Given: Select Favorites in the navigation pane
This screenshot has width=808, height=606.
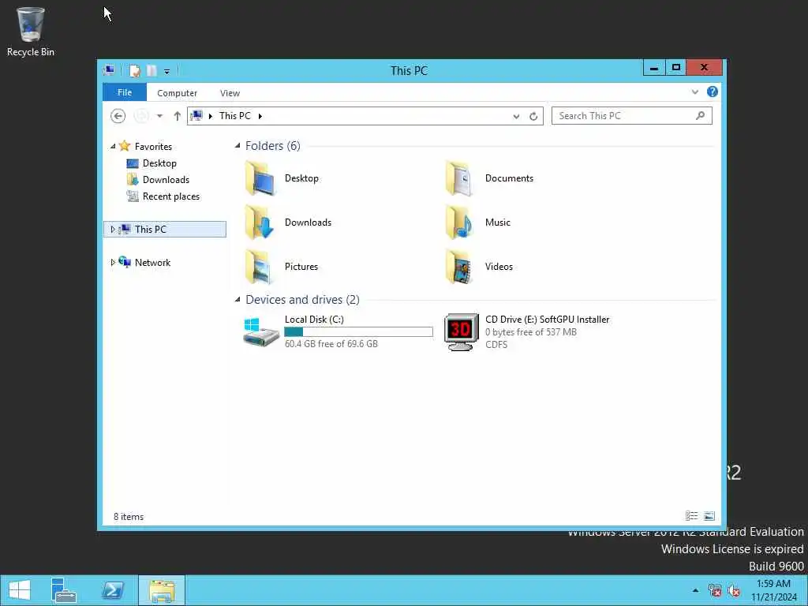Looking at the screenshot, I should [x=153, y=146].
